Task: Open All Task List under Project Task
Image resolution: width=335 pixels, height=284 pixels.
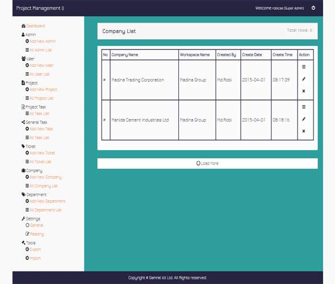Action: [39, 114]
